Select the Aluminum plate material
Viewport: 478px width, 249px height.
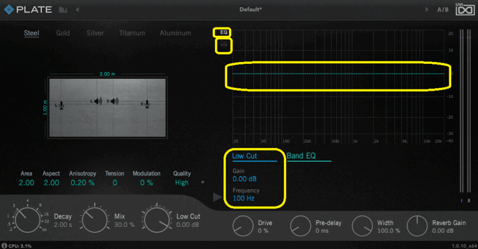(175, 33)
